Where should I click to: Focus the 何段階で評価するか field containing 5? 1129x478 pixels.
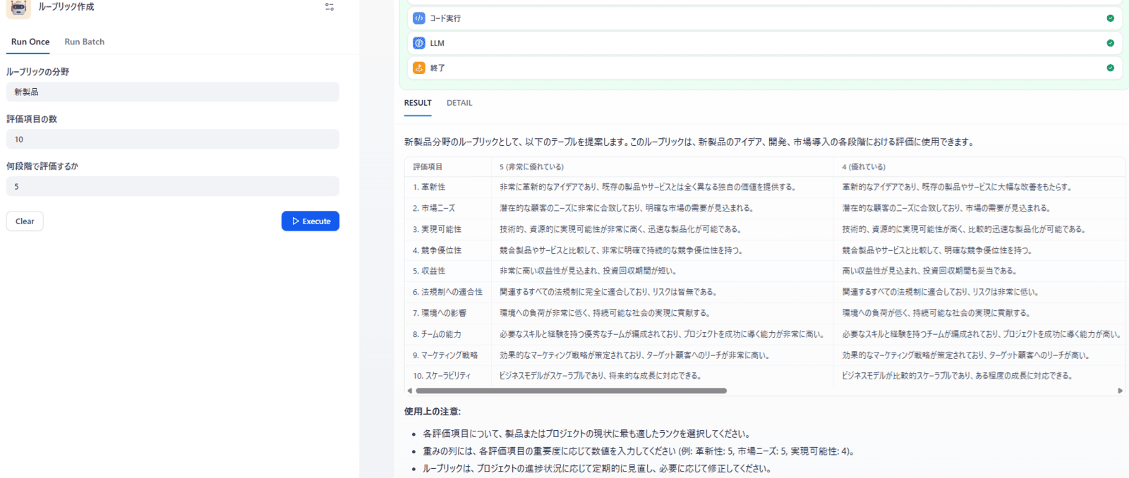(x=173, y=186)
